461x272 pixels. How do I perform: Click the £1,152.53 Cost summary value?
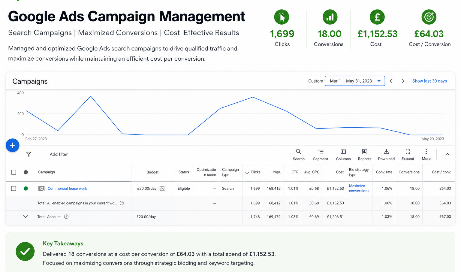[377, 34]
